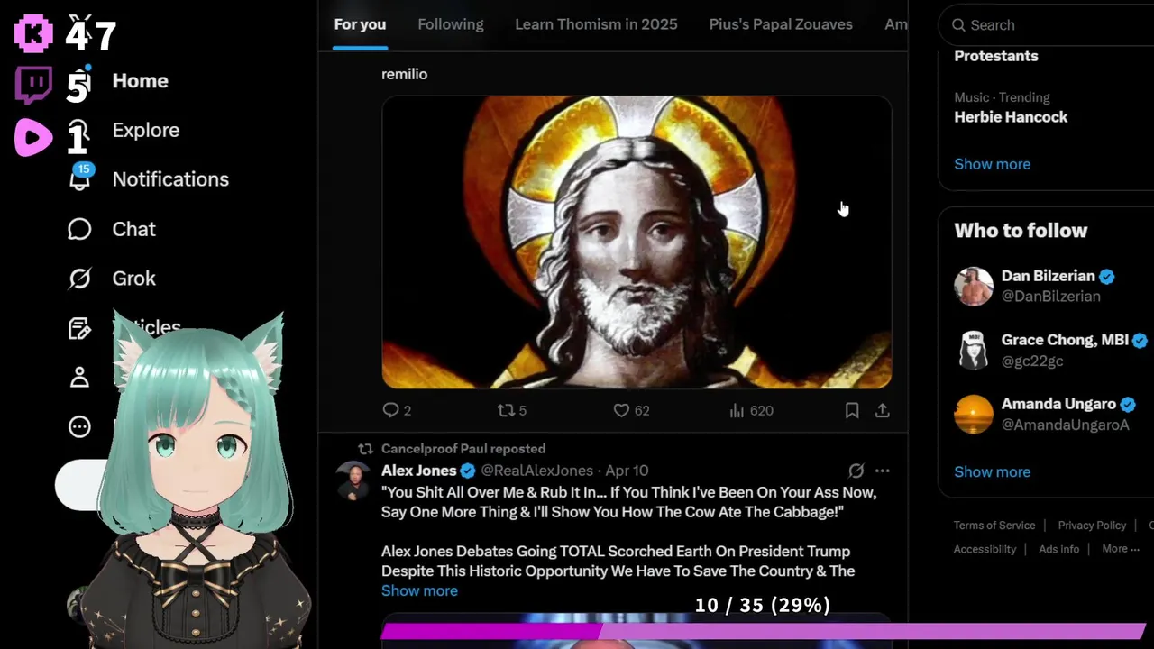Click the pink play-button platform icon
Screen dimensions: 1154x649
33,138
